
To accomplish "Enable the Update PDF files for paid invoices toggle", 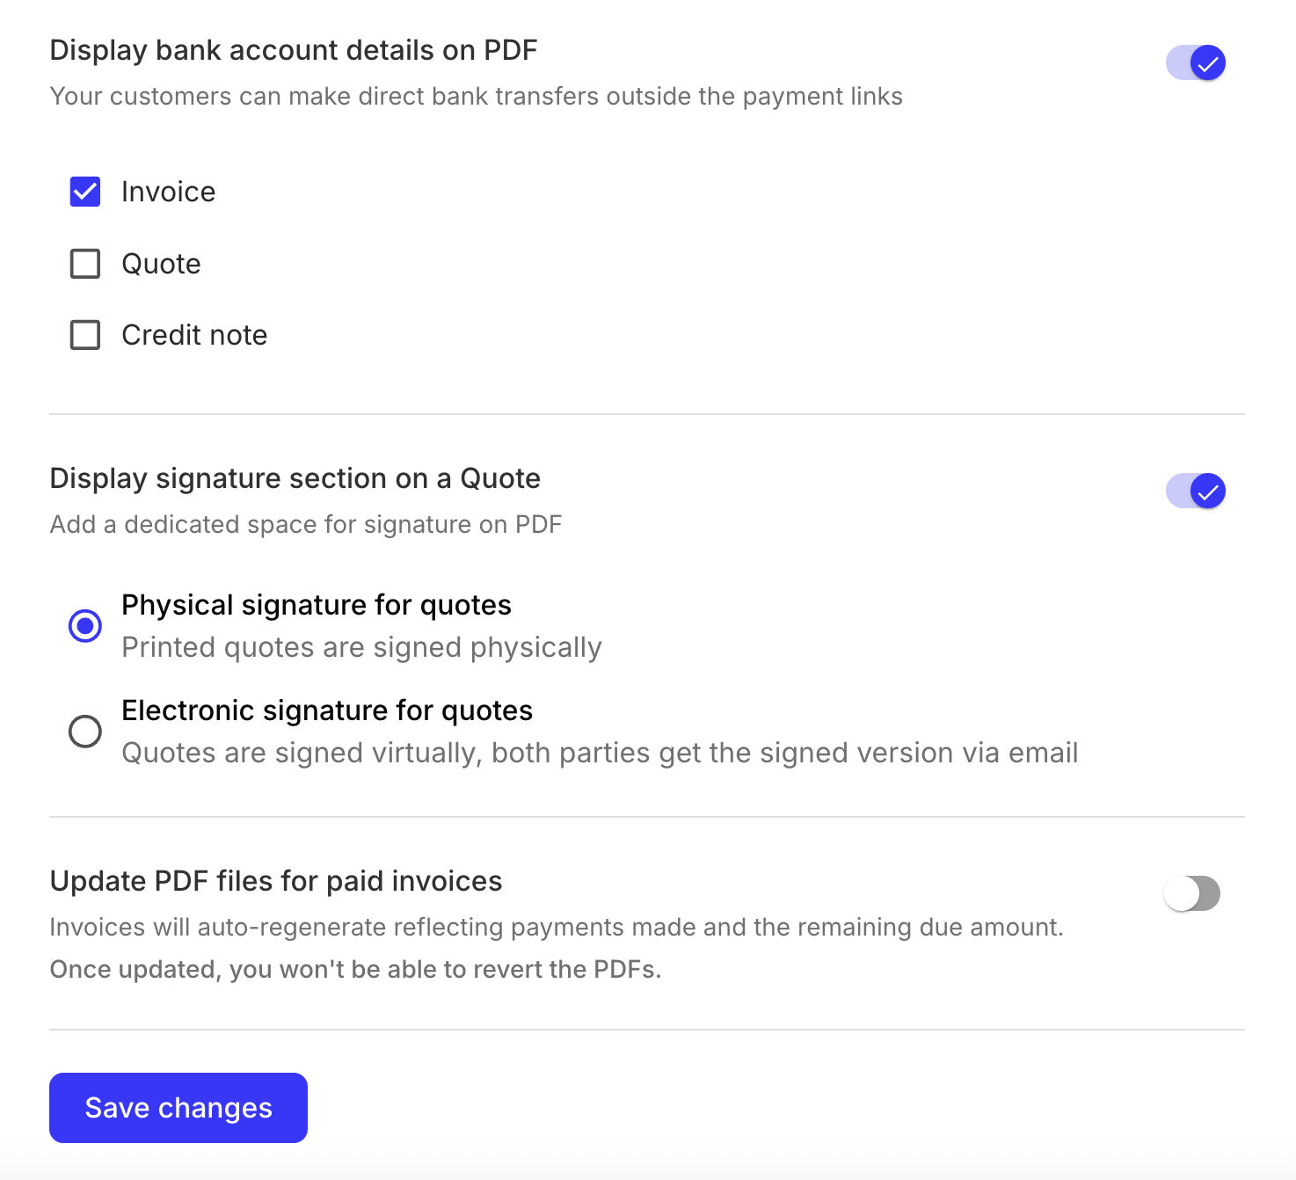I will [x=1191, y=894].
